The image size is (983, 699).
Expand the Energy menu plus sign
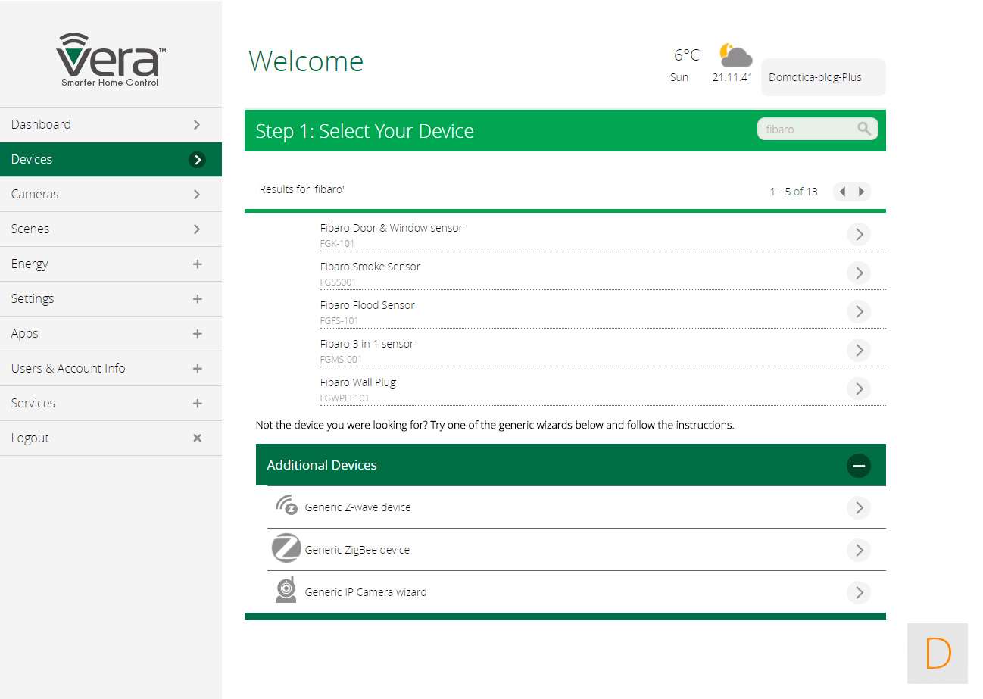pos(197,264)
